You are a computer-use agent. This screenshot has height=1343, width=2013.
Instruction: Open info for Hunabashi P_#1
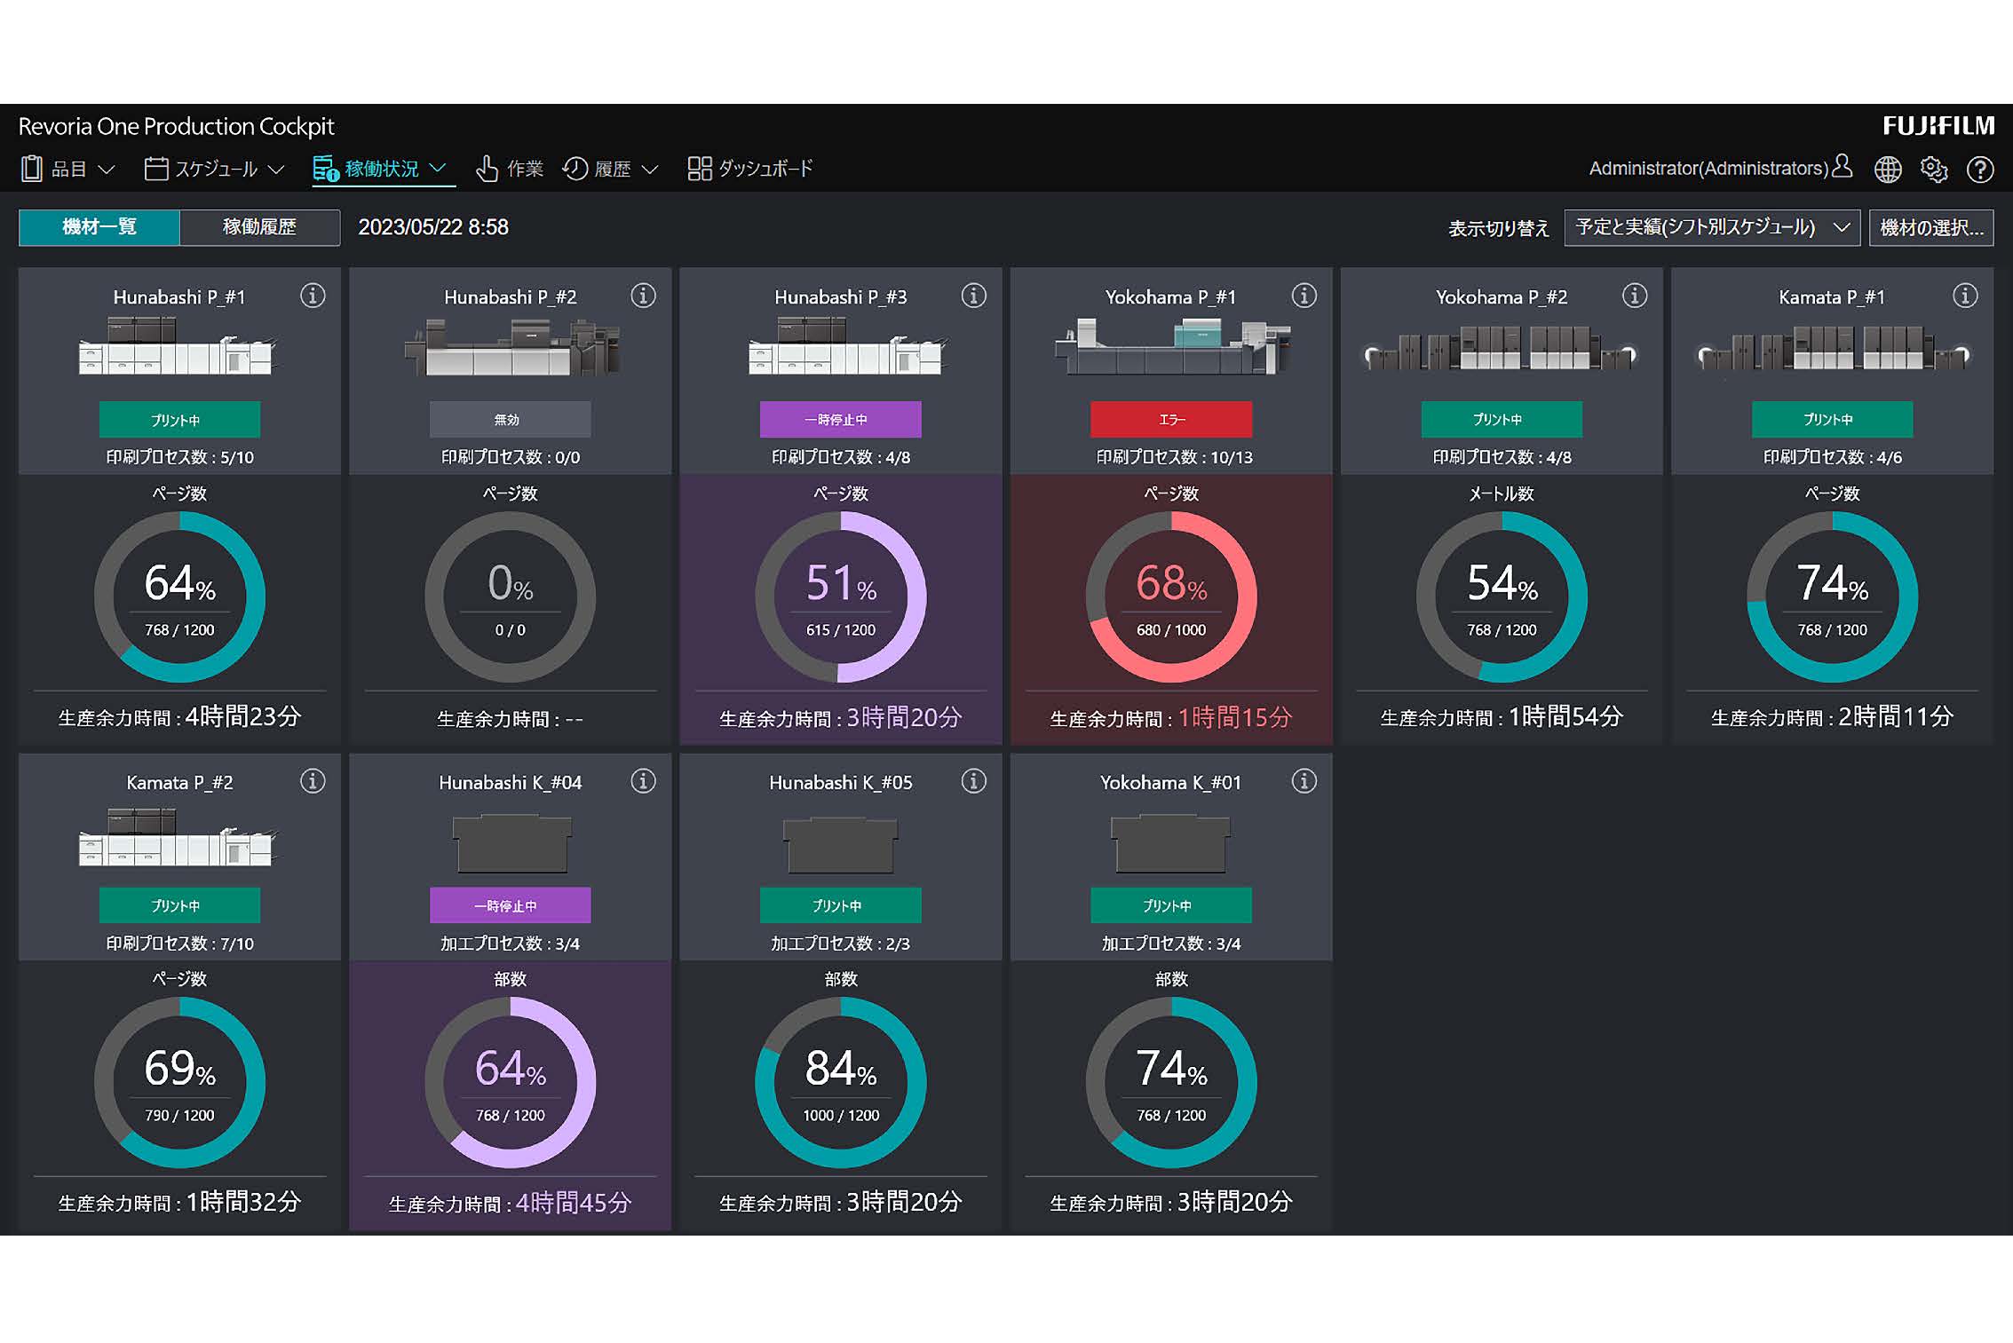pos(313,296)
